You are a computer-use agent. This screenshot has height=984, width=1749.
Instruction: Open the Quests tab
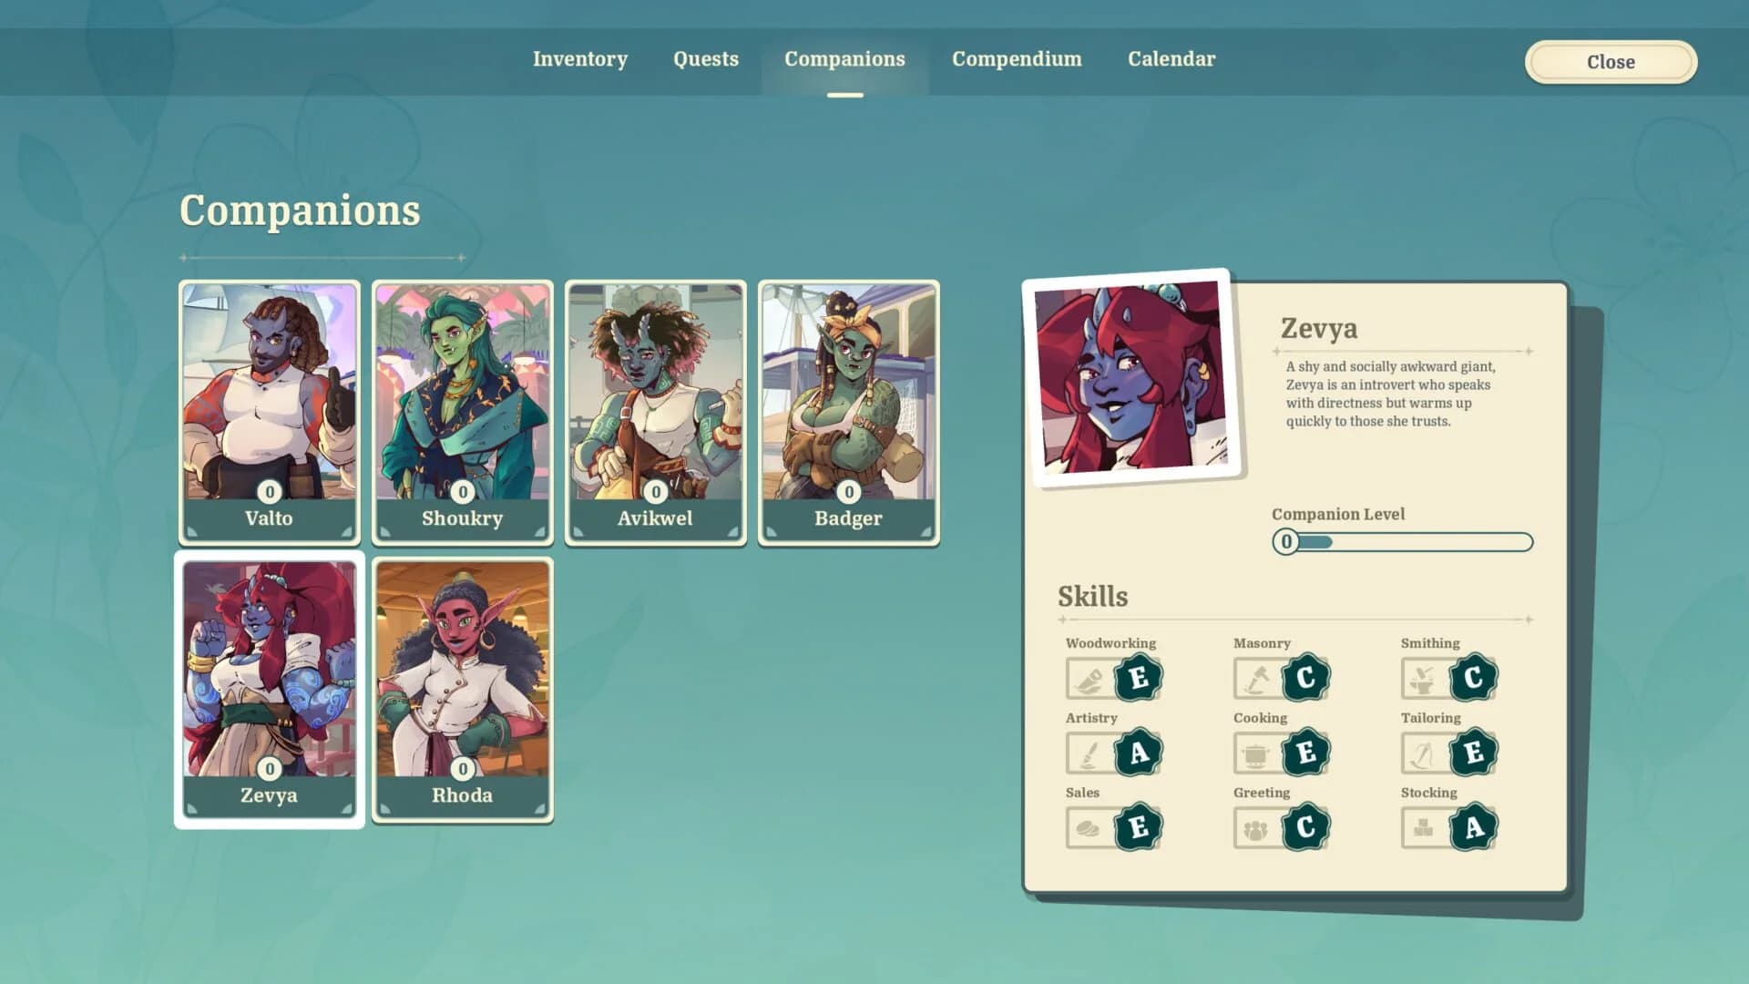[x=705, y=59]
